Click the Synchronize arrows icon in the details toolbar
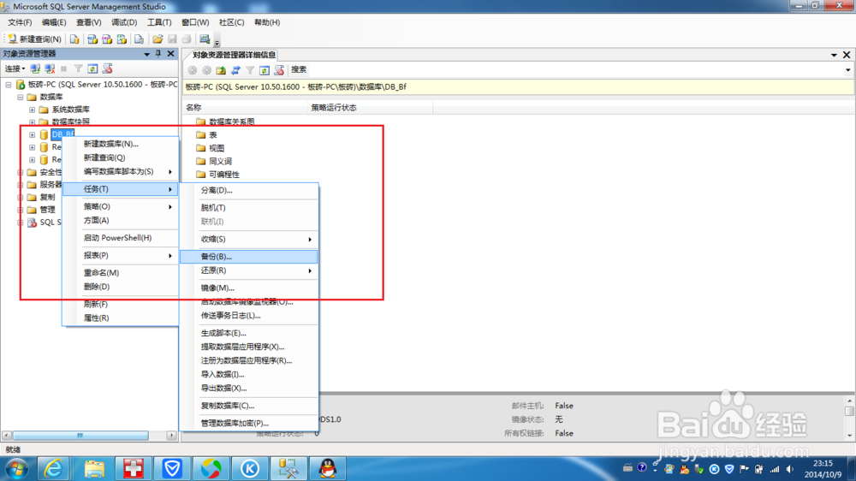 coord(235,70)
